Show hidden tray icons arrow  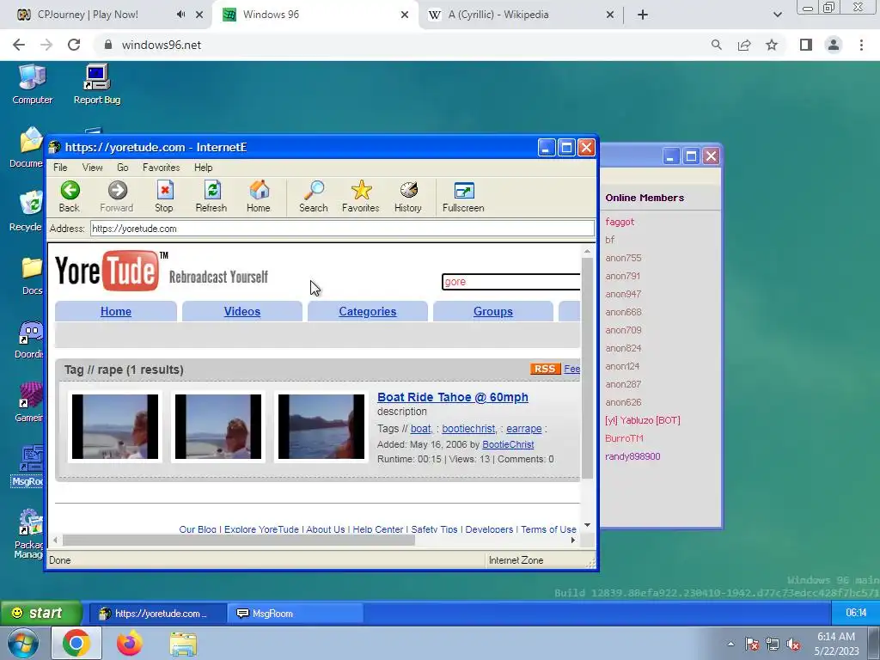730,644
